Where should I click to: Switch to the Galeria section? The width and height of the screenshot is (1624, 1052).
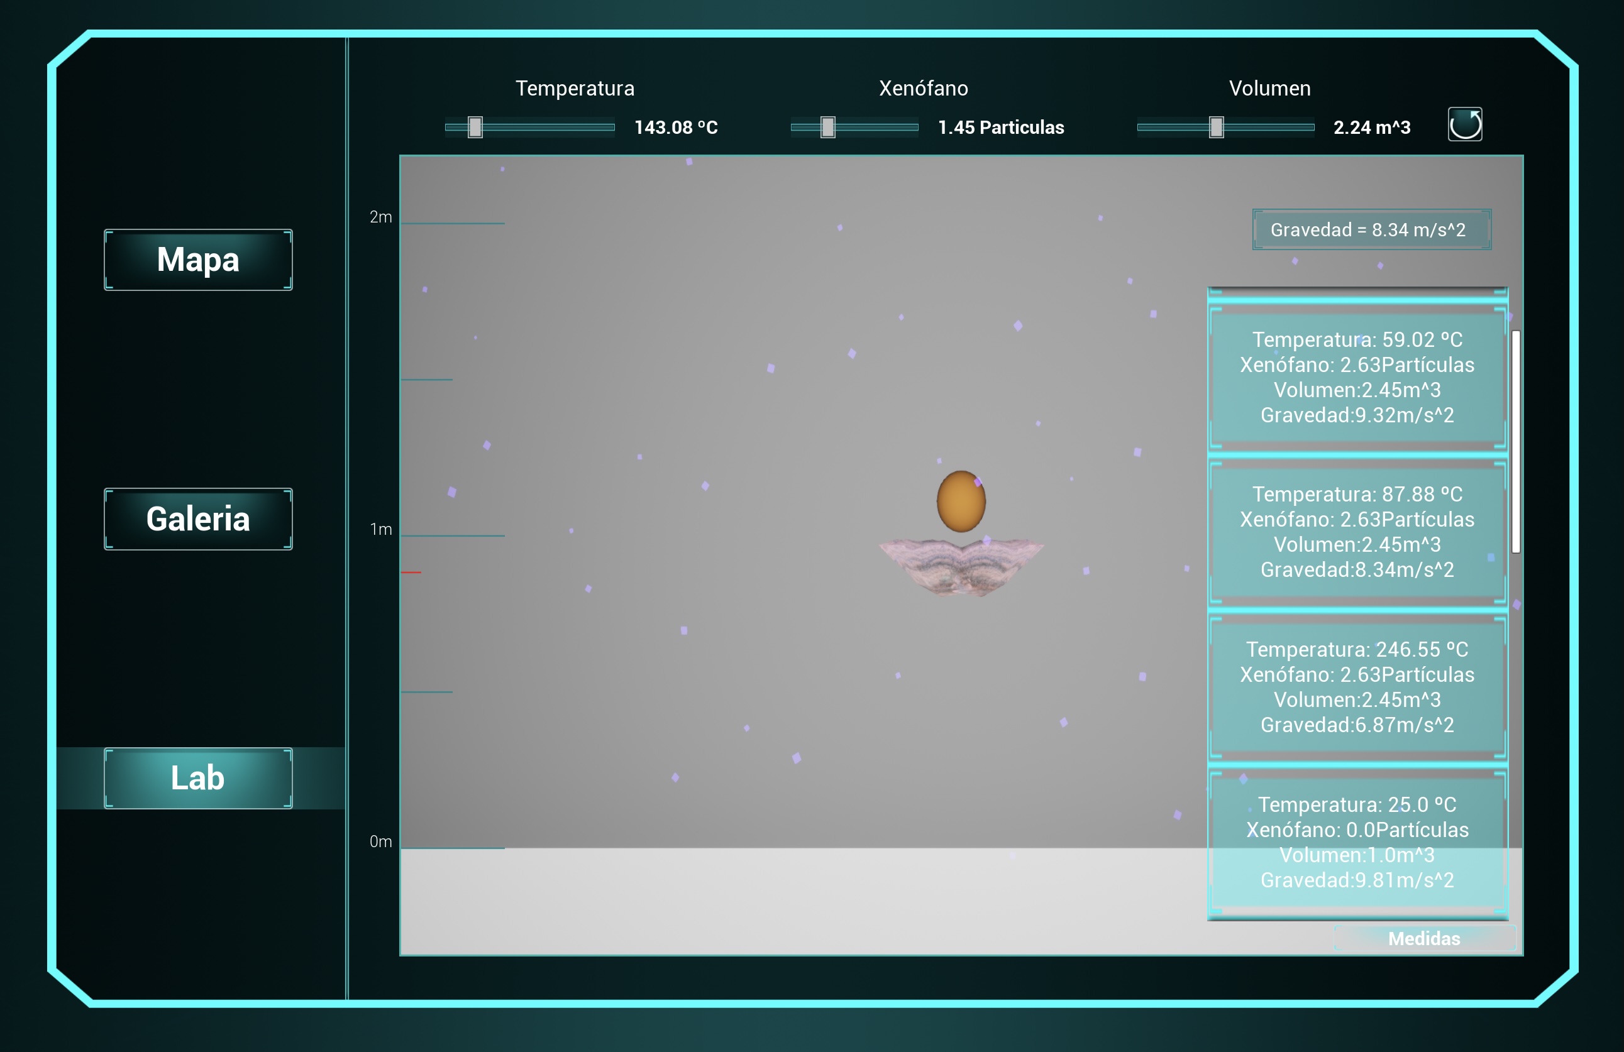pos(198,519)
